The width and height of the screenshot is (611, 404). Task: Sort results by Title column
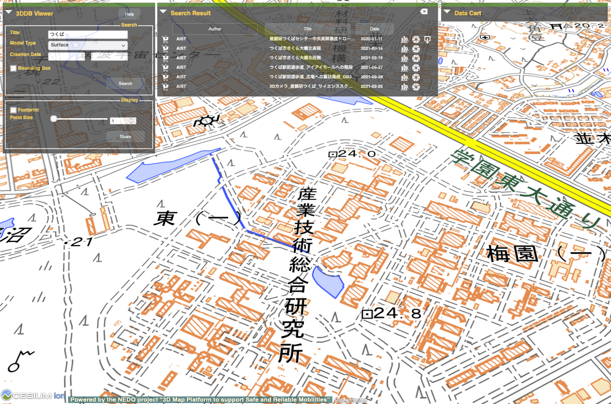308,29
